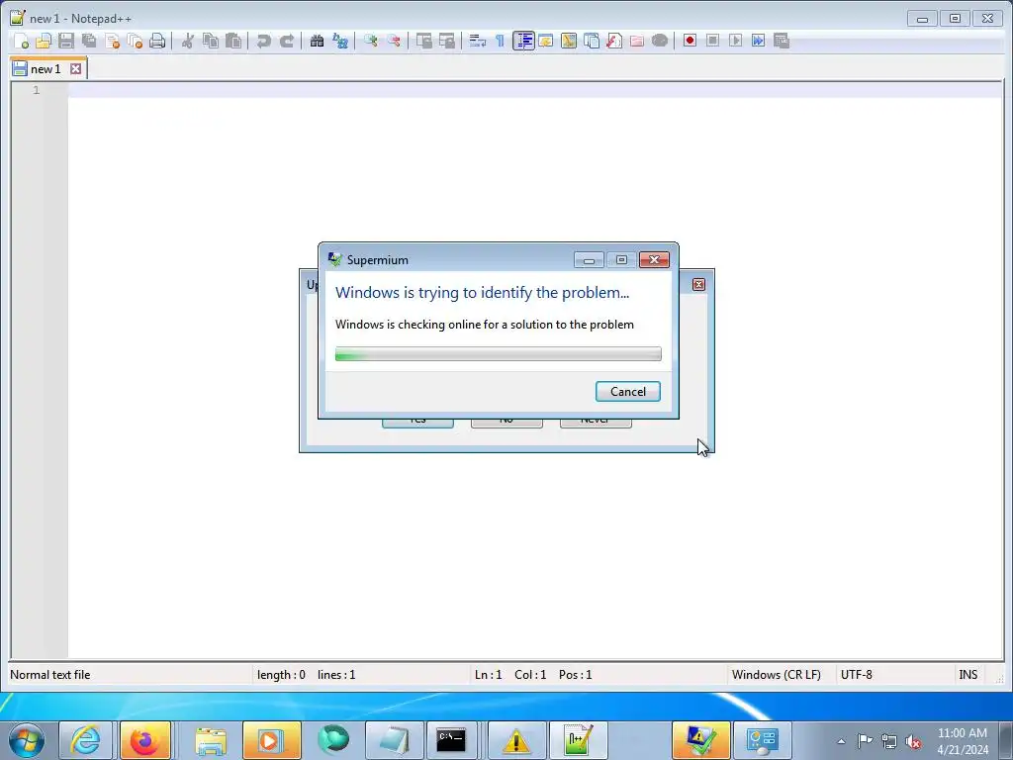The width and height of the screenshot is (1013, 760).
Task: Copy selection using toolbar Copy icon
Action: pyautogui.click(x=211, y=41)
